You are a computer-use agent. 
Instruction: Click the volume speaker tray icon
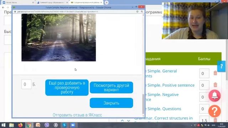209,125
